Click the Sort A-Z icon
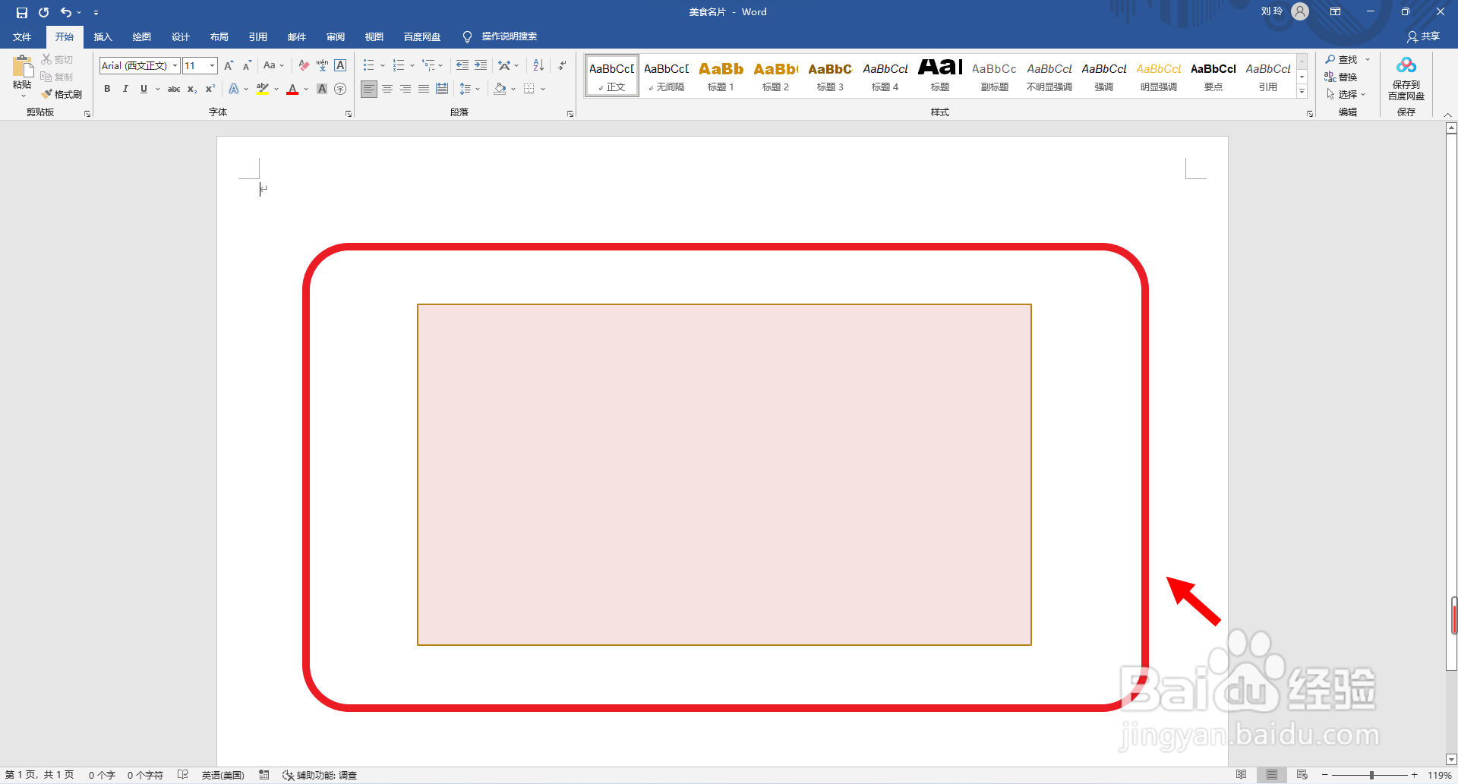 click(x=538, y=66)
